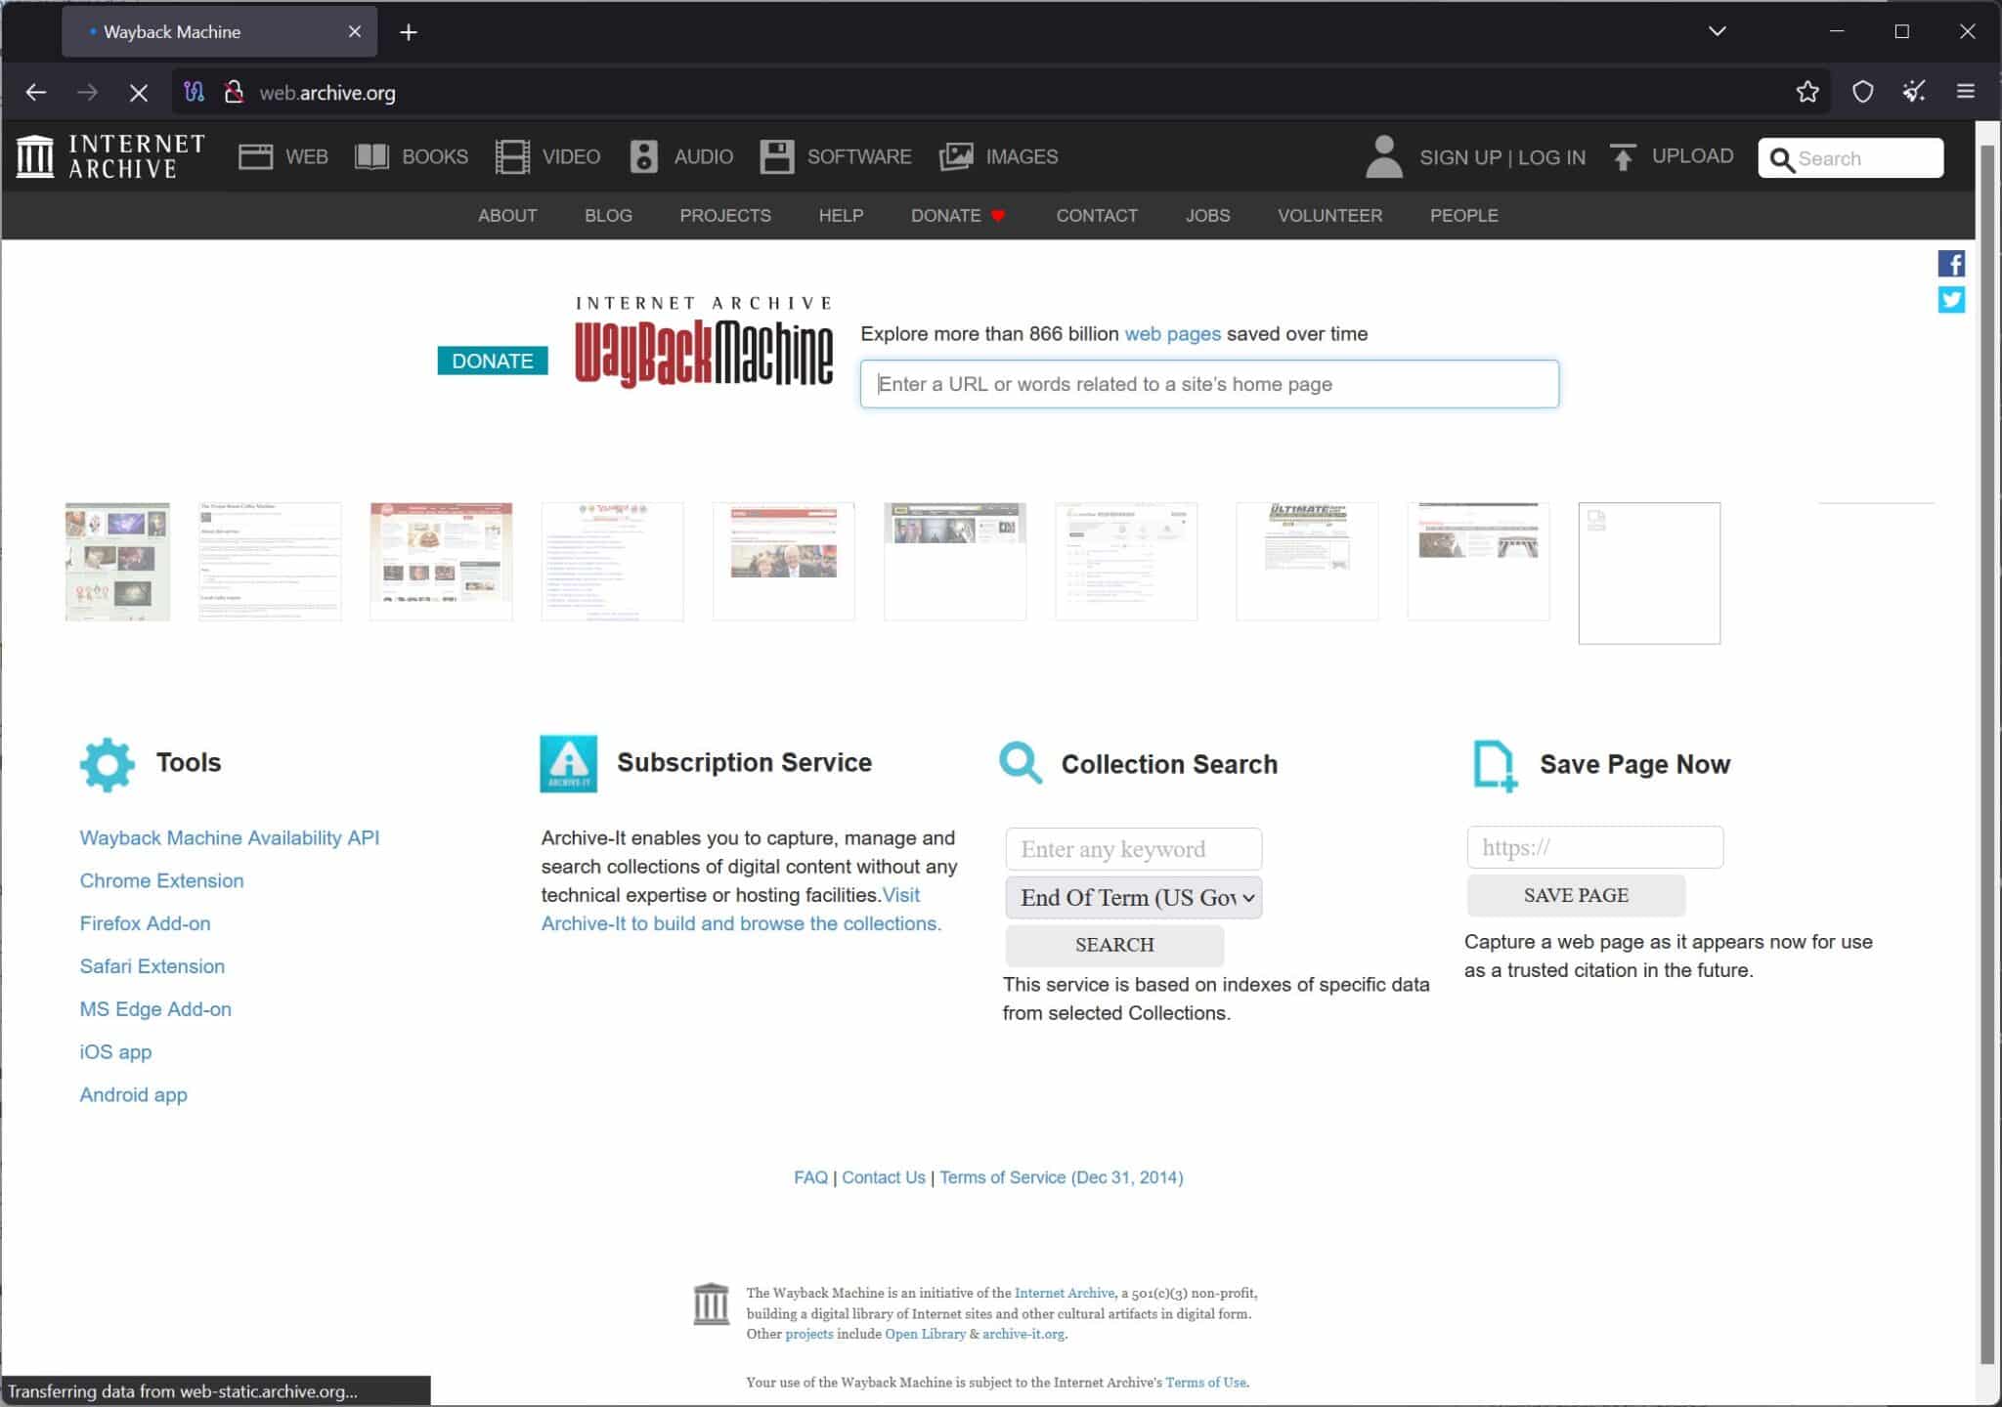Screen dimensions: 2002x1407
Task: Click the red heart beside Donate
Action: [x=998, y=216]
